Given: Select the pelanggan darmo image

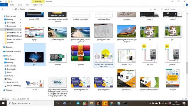Looking at the screenshot, I should (104, 31).
